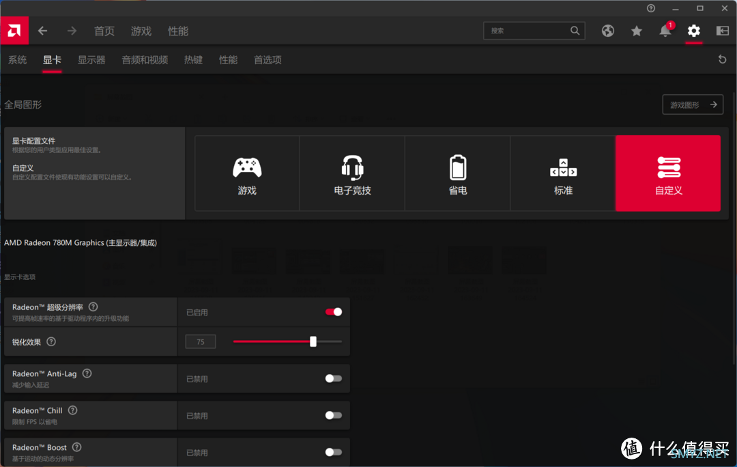
Task: Click the sharpening value field showing 75
Action: pyautogui.click(x=201, y=341)
